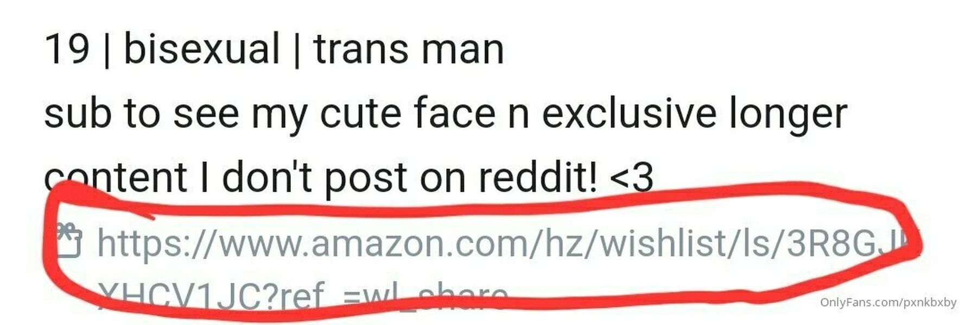Screen dimensions: 966x325
Task: Click the '<3' heart emoticon text
Action: [x=632, y=178]
